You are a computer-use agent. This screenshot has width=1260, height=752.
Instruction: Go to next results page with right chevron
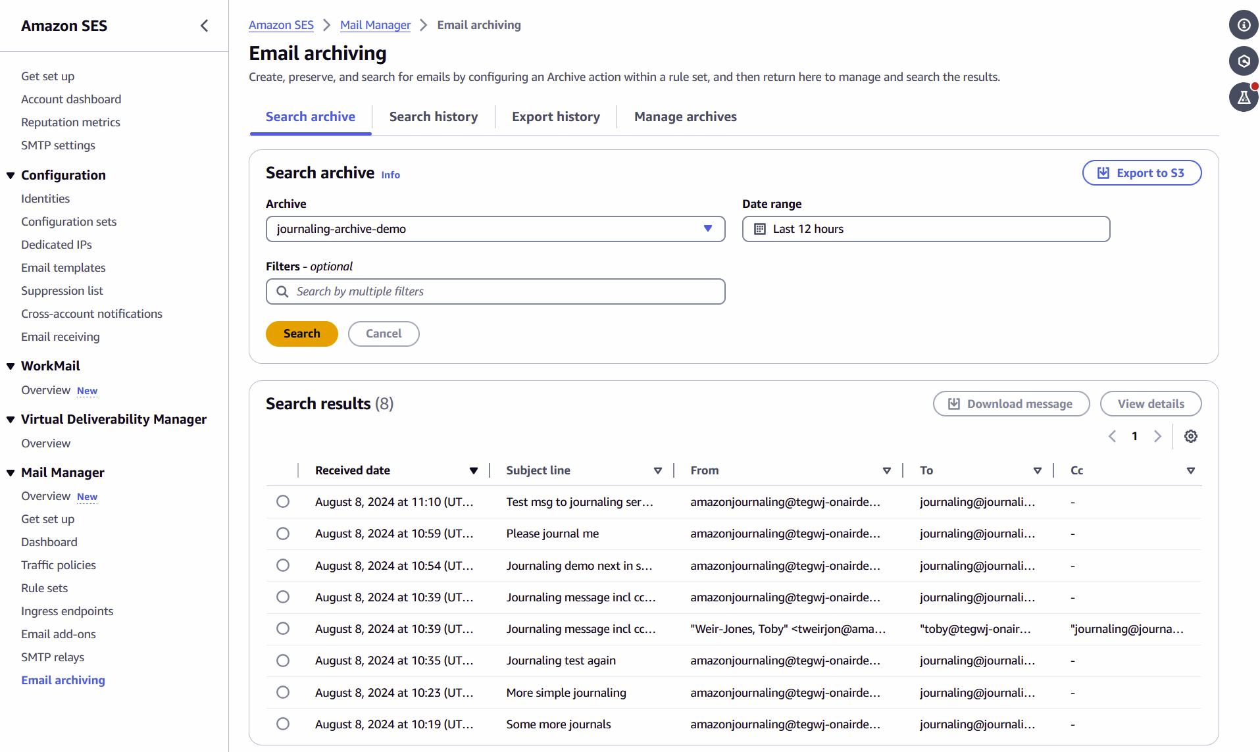tap(1158, 436)
